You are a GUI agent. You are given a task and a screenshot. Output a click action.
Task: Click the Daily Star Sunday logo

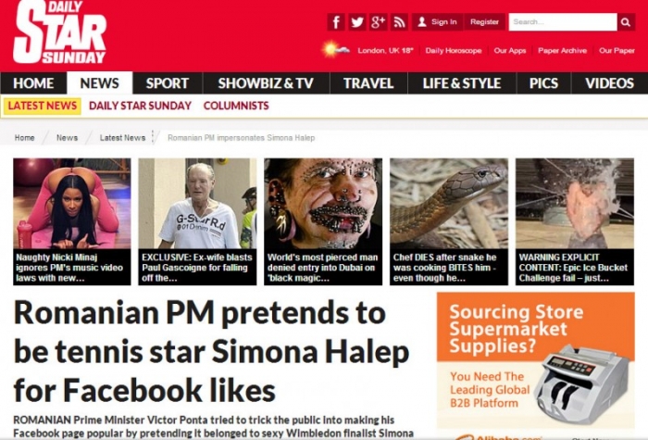point(59,32)
